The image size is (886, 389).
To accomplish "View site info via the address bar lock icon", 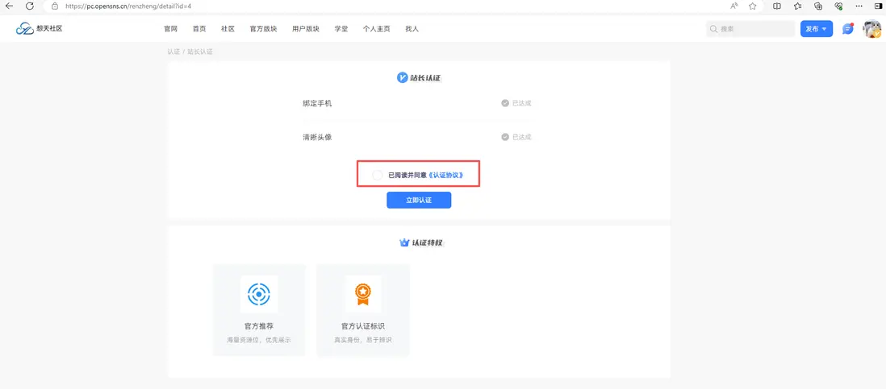I will [55, 6].
